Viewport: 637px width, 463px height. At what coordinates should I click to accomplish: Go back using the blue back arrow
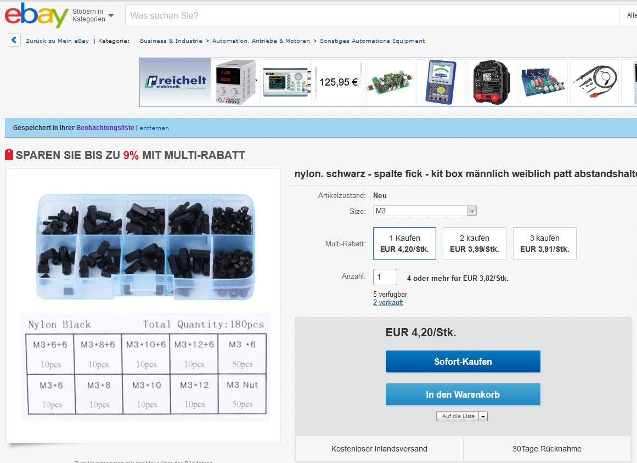(x=14, y=40)
